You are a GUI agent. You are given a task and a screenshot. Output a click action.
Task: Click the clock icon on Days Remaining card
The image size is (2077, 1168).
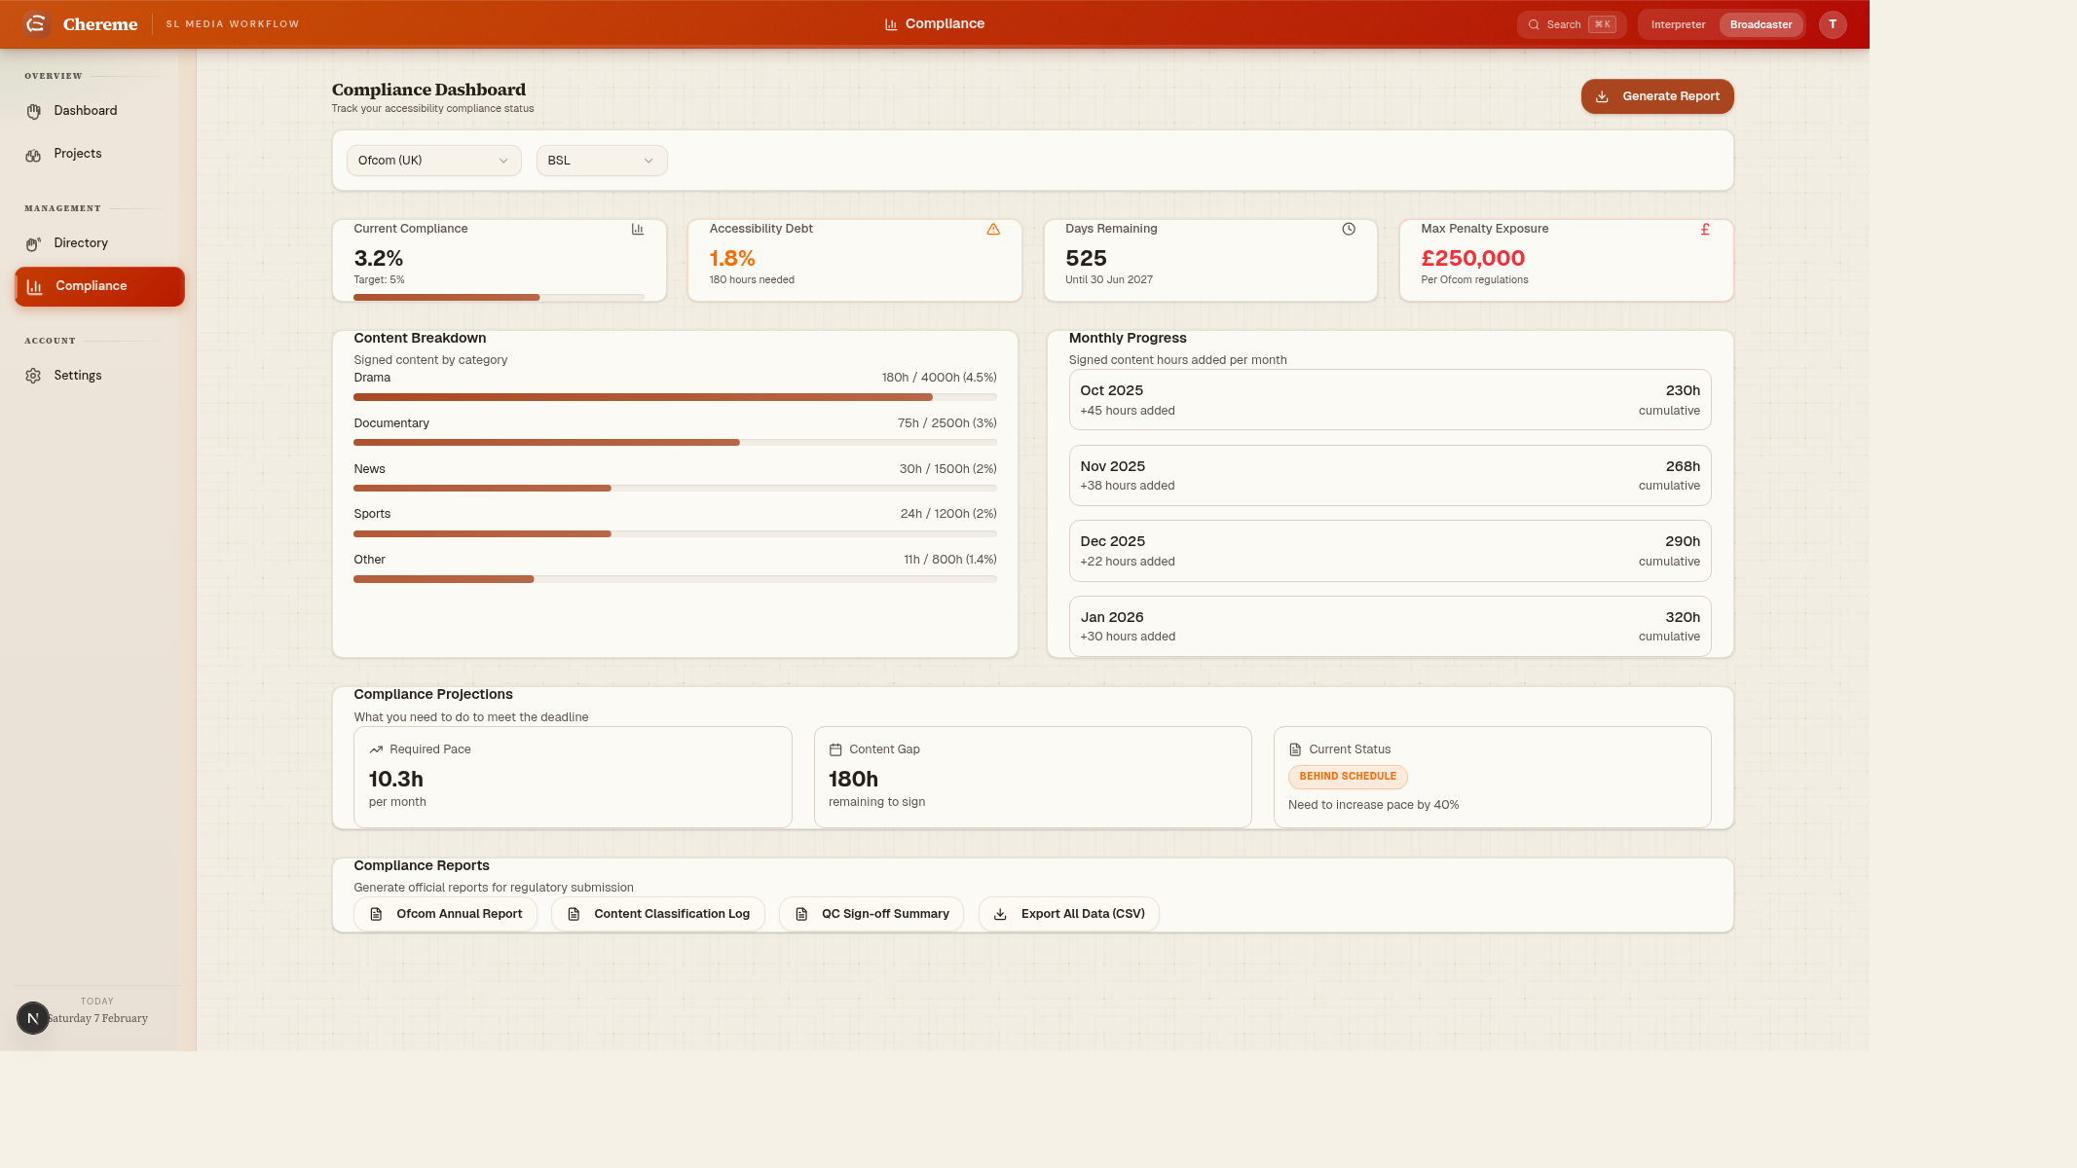[1349, 229]
